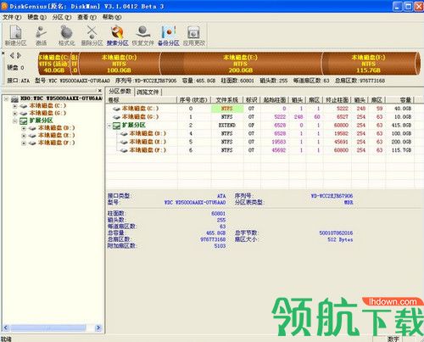Click the 起始柱面 column header

click(x=274, y=100)
